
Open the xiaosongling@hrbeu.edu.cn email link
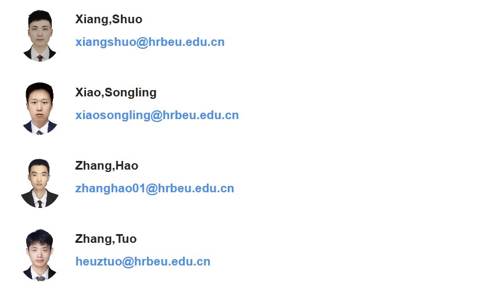tap(157, 115)
